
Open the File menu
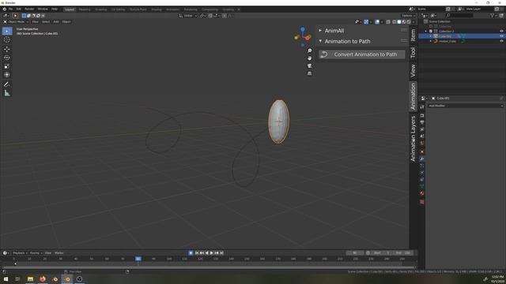point(10,9)
